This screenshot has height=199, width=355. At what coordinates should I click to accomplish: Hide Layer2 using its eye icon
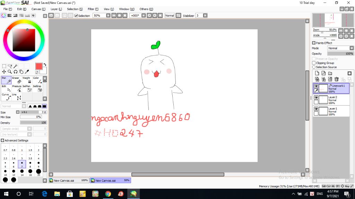[316, 97]
